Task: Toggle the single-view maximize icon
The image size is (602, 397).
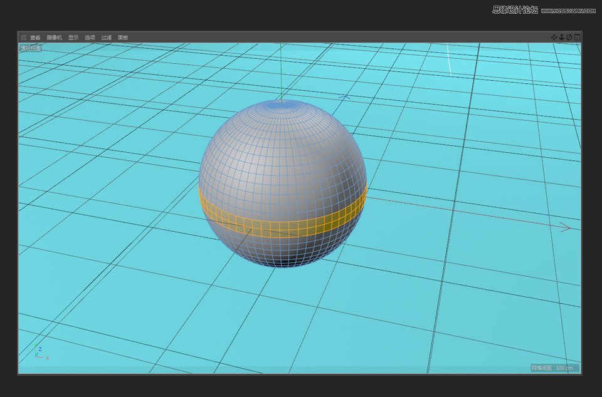Action: pyautogui.click(x=577, y=37)
